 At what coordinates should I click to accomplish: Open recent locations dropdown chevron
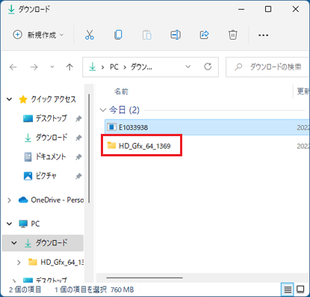click(52, 67)
